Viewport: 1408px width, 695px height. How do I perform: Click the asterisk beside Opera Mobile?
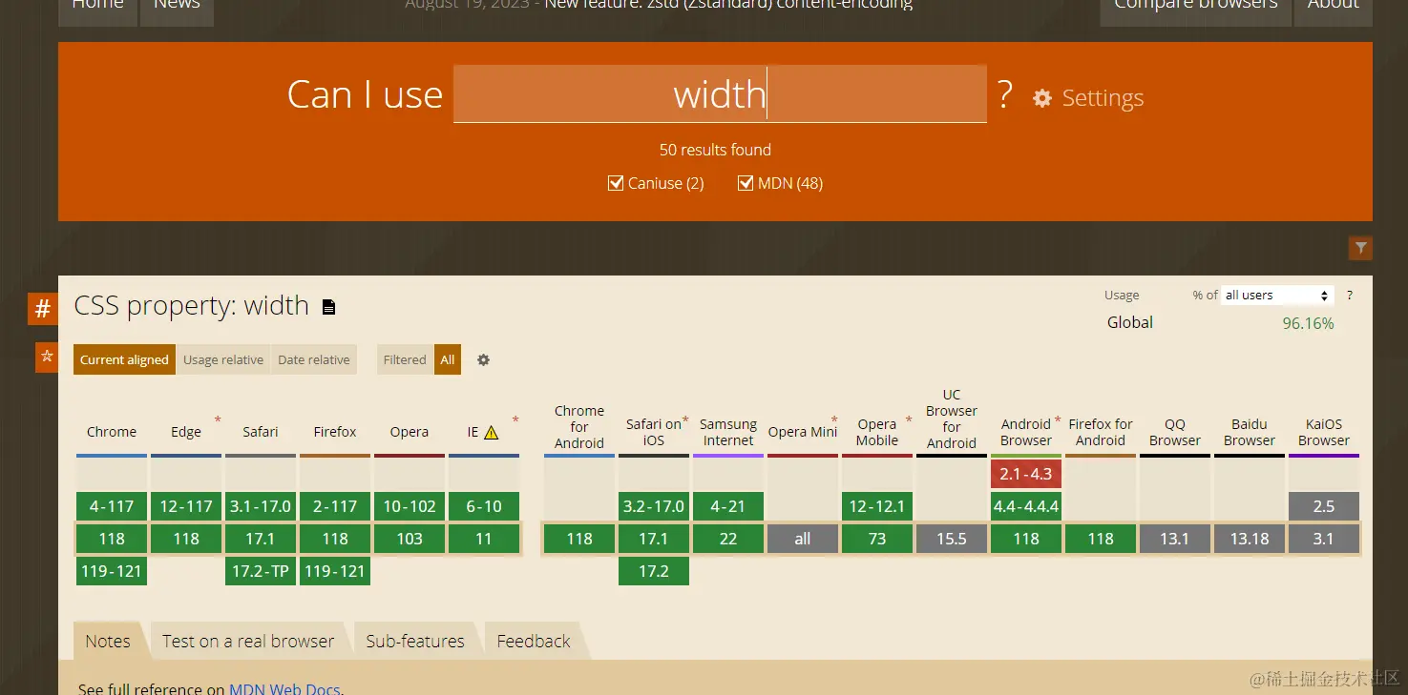909,419
